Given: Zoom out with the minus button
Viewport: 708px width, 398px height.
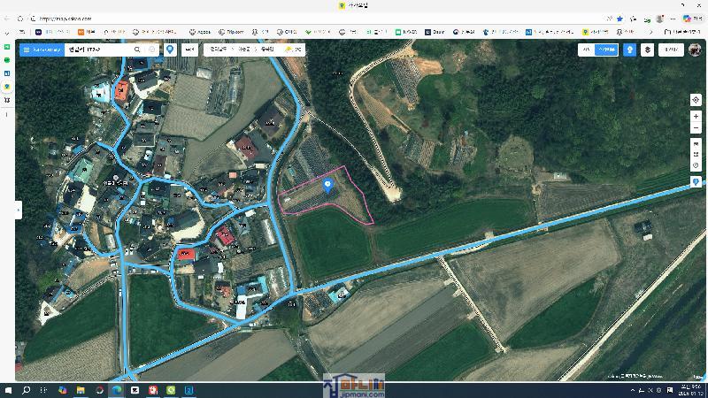Looking at the screenshot, I should coord(696,129).
